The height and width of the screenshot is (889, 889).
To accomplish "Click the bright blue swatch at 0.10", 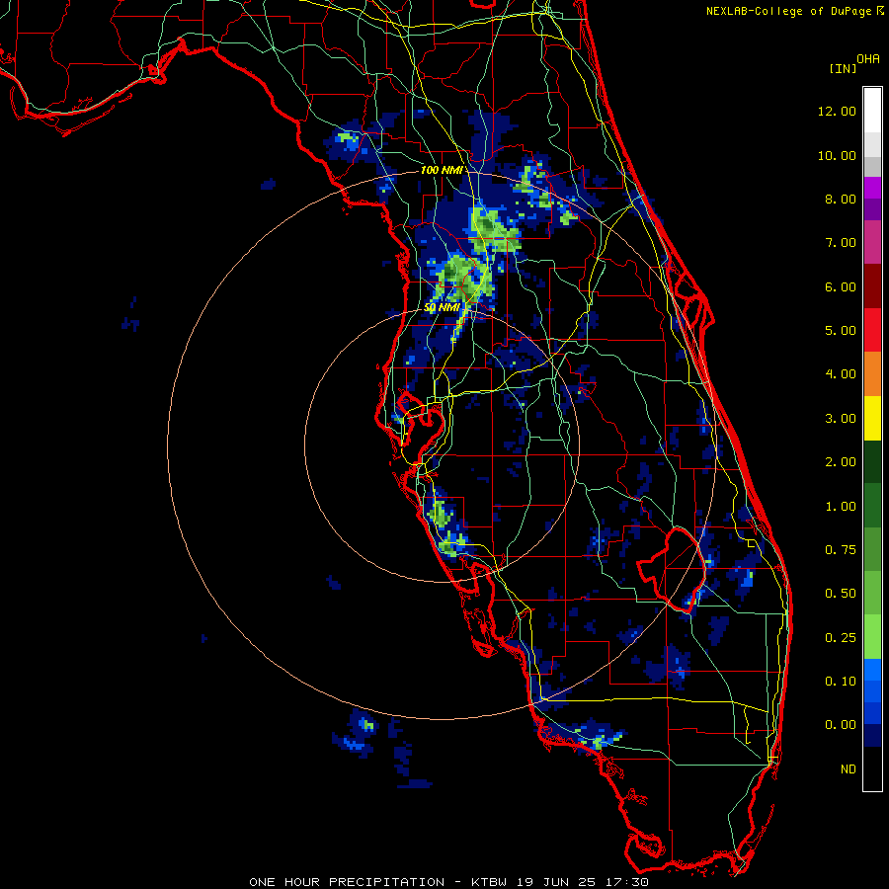I will [872, 670].
